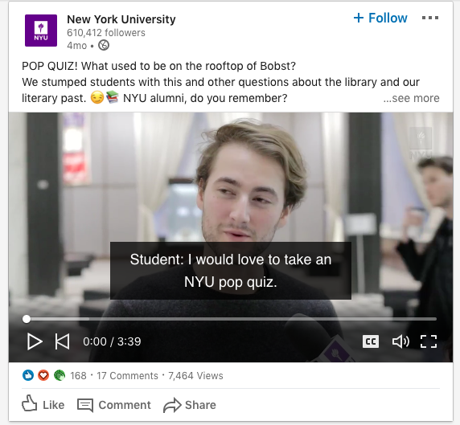Click the NYU purple logo avatar
The height and width of the screenshot is (425, 460).
[x=41, y=31]
